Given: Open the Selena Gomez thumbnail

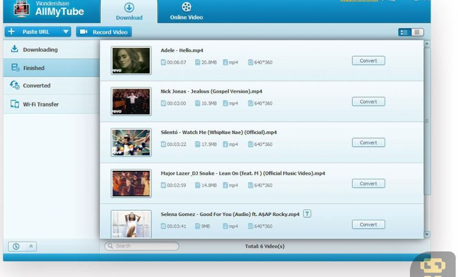Looking at the screenshot, I should coord(131,224).
